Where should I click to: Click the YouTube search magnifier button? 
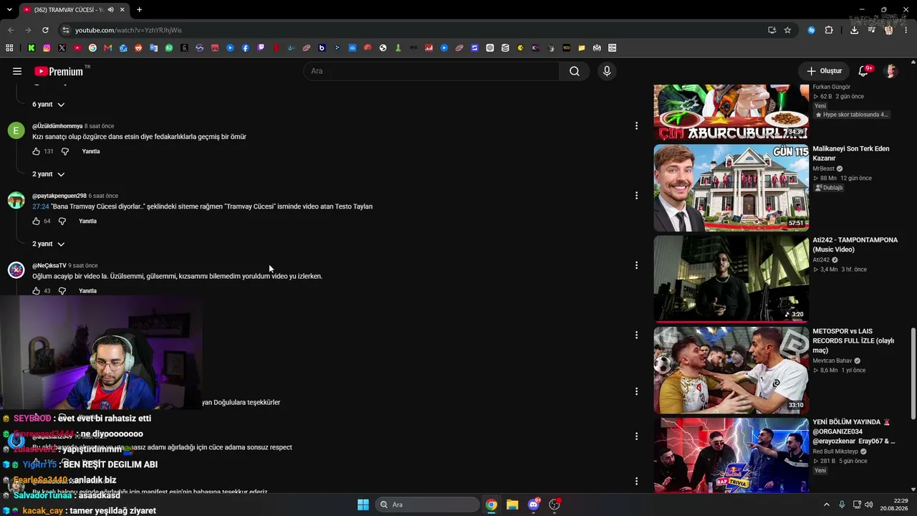pyautogui.click(x=575, y=71)
